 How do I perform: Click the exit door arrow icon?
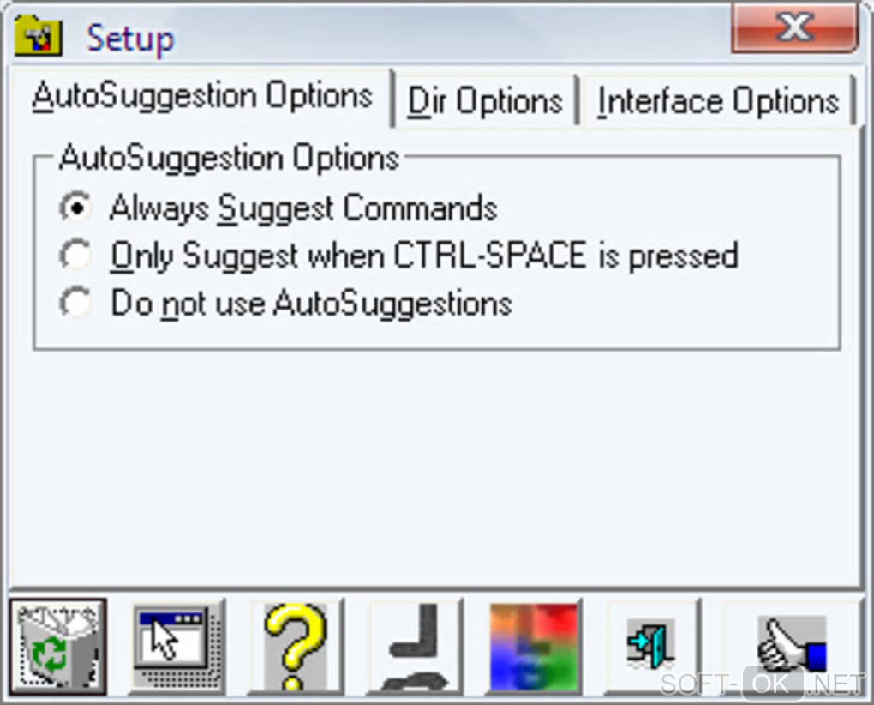[652, 647]
